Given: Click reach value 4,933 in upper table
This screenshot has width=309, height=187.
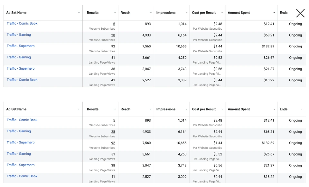Looking at the screenshot, I should (146, 35).
